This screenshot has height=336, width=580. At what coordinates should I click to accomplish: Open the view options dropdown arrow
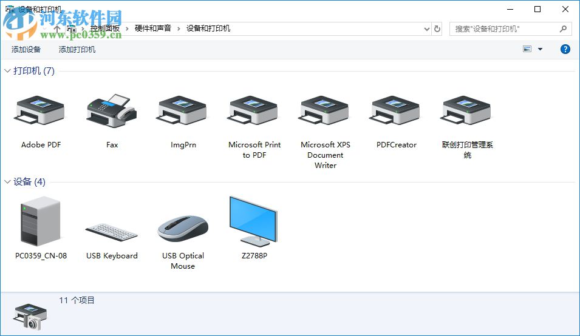pyautogui.click(x=540, y=49)
